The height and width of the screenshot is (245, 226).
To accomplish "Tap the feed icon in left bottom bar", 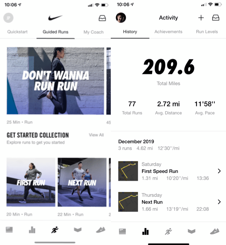I will 9,230.
